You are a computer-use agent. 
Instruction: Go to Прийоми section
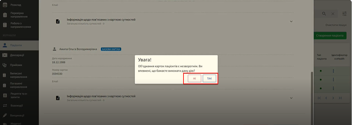19,65
